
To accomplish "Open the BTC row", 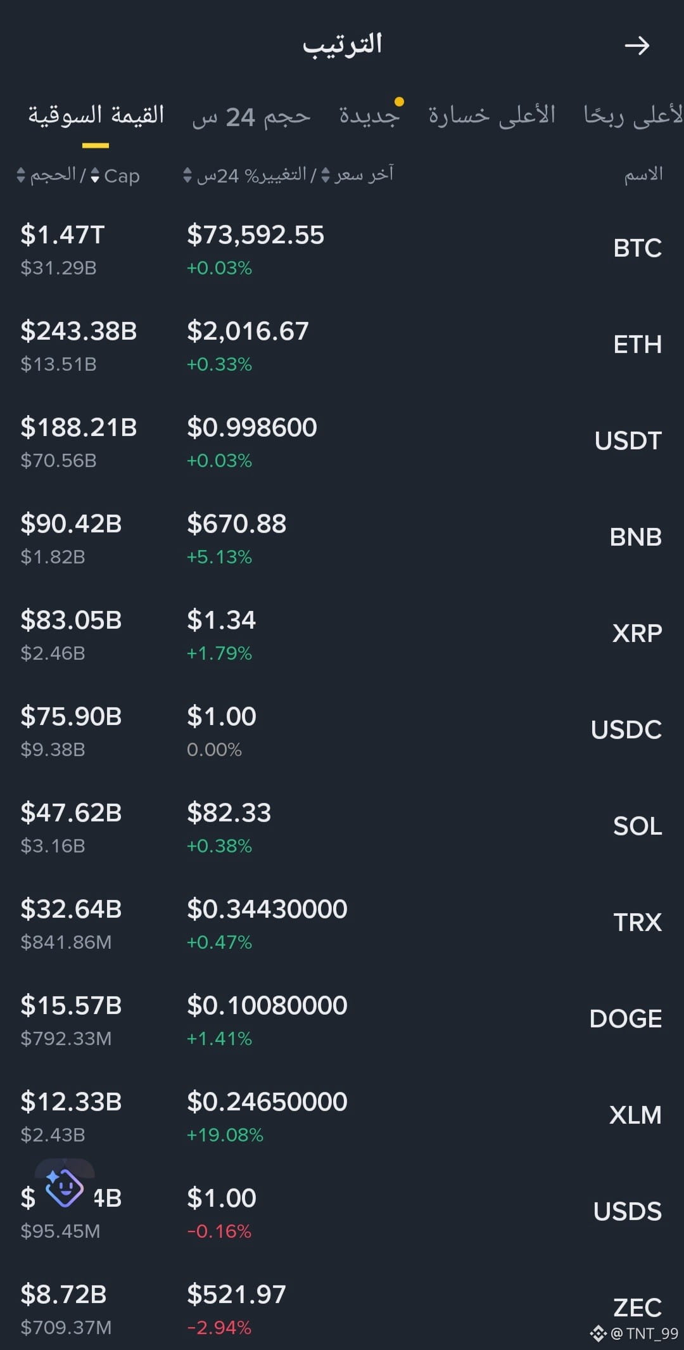I will tap(342, 250).
